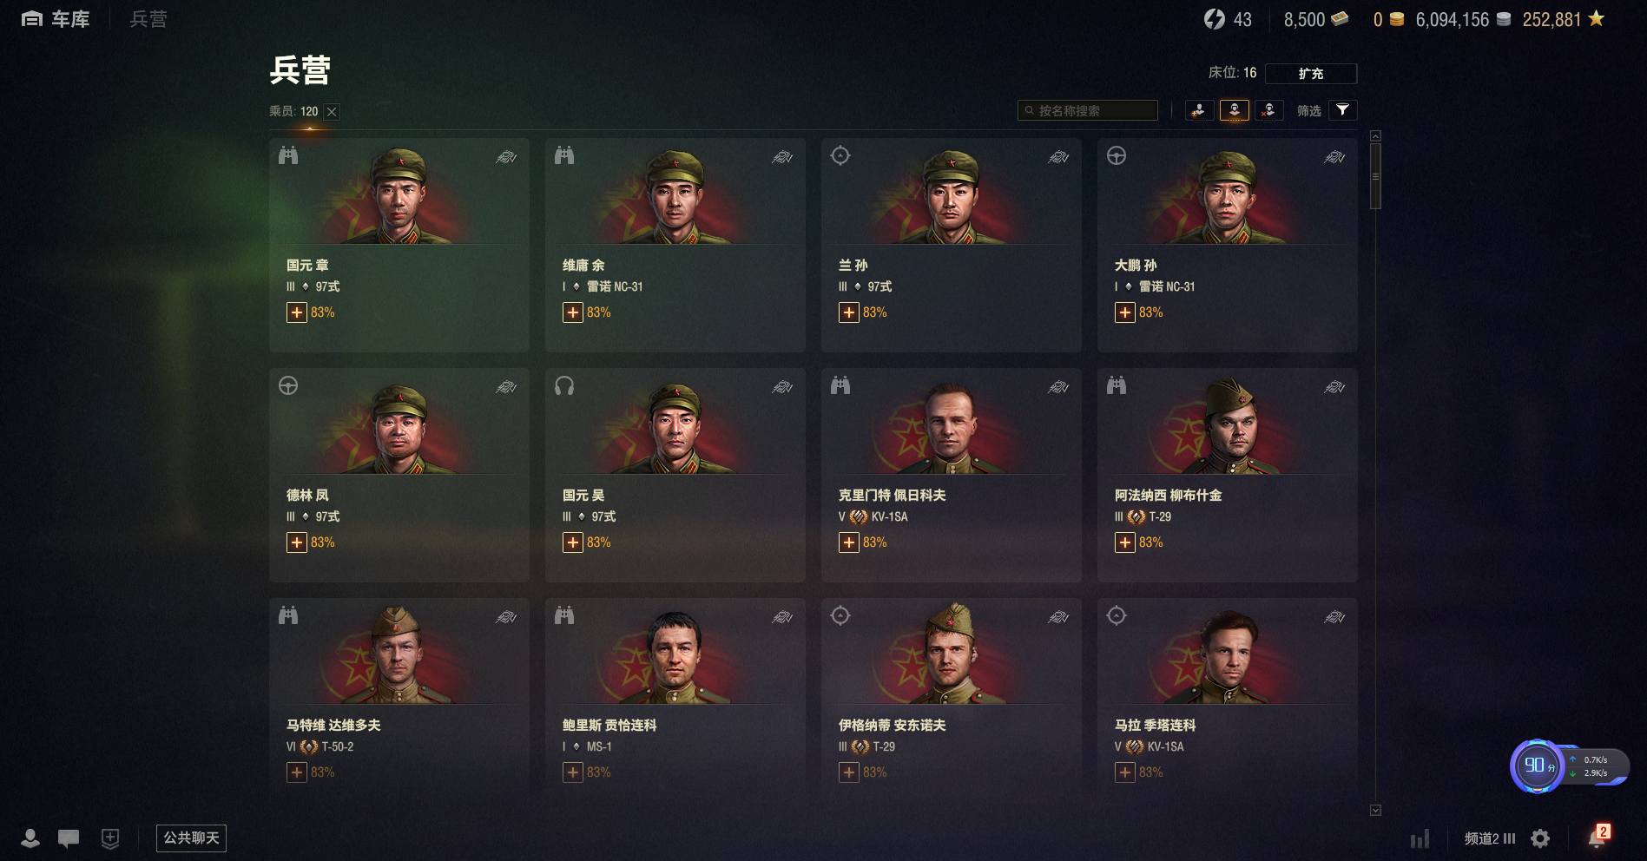
Task: Click the gold currency icon in header
Action: [1397, 19]
